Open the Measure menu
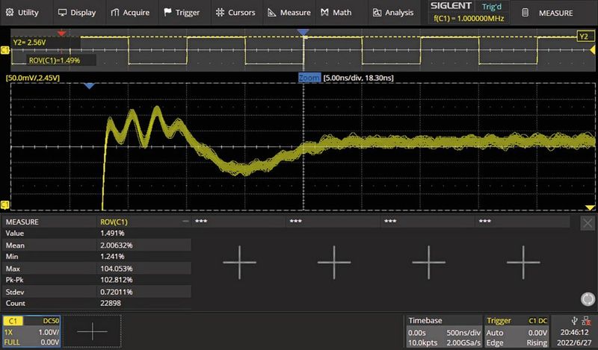Screen dimensions: 598x350 (x=289, y=13)
